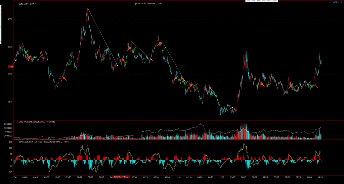The width and height of the screenshot is (344, 184).
Task: Click the red 2013/4/23 15:00 date marker
Action: coord(121,176)
